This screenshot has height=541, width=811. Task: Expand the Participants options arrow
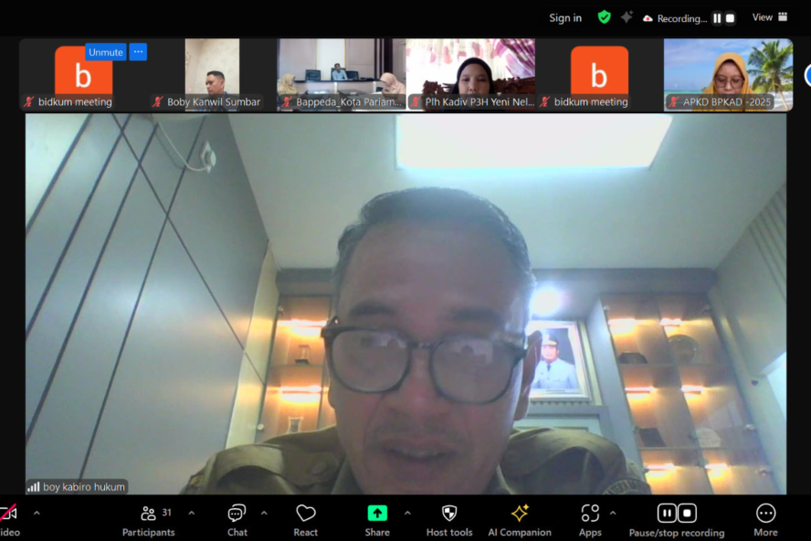[191, 513]
